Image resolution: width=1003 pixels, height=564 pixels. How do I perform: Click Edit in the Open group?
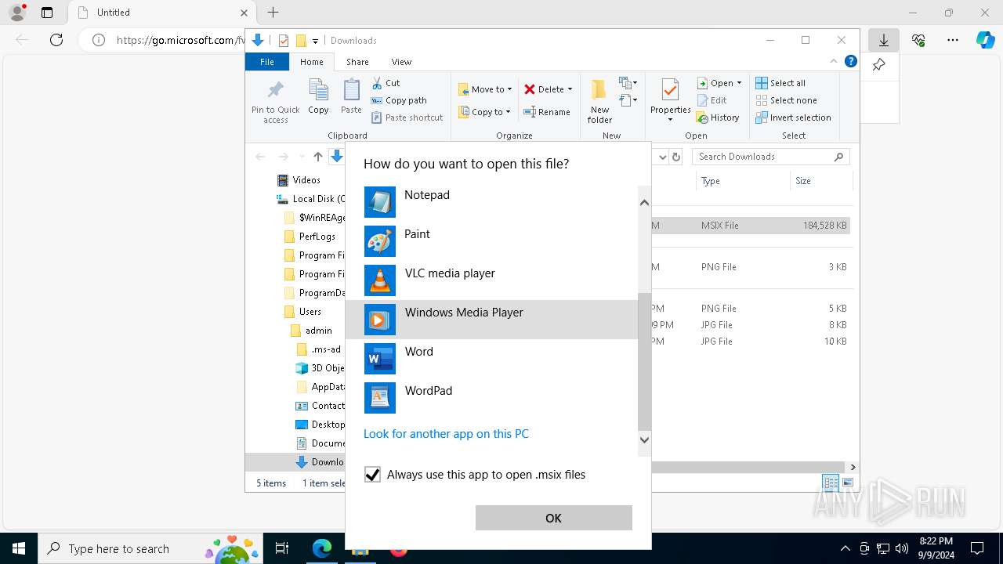[712, 100]
